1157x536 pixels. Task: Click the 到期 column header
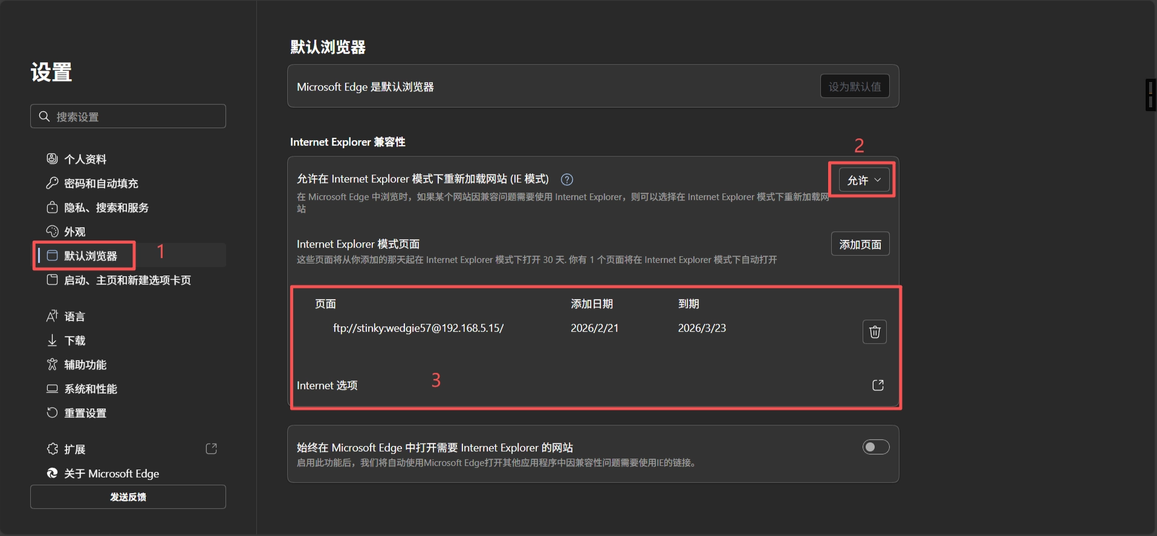tap(689, 304)
